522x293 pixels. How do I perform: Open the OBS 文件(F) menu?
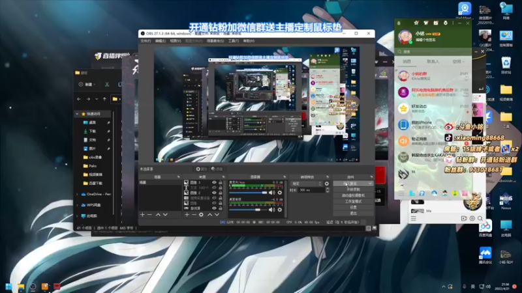point(146,41)
